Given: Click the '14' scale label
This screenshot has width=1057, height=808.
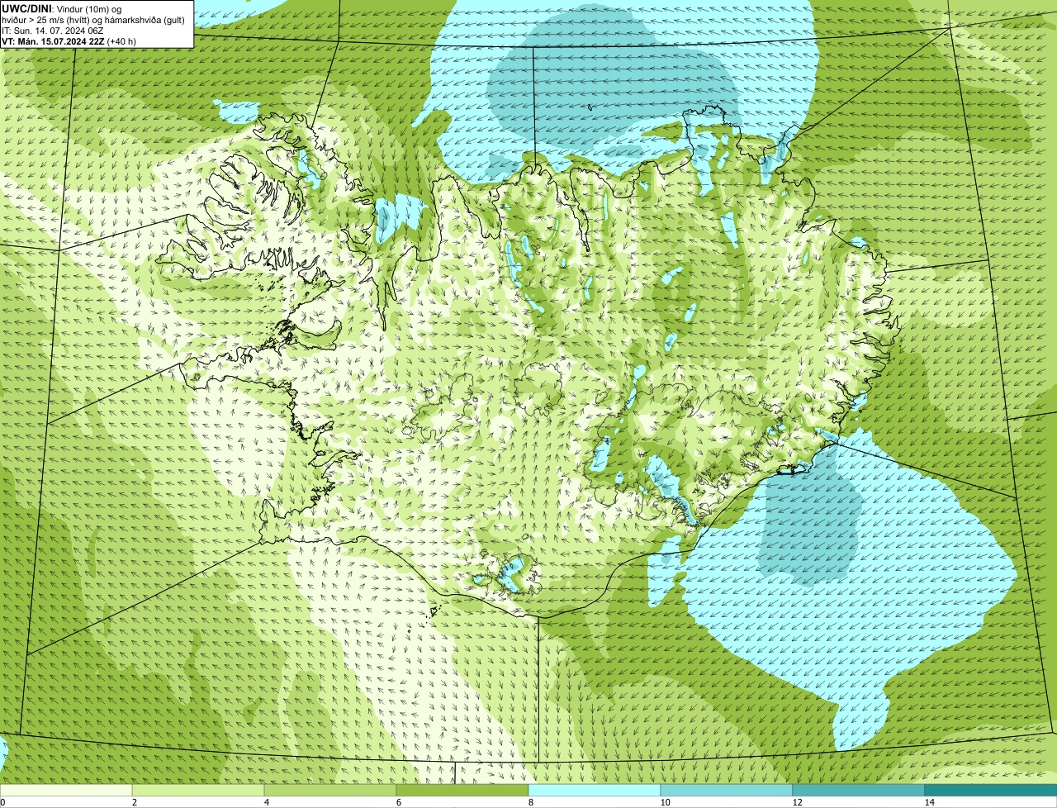Looking at the screenshot, I should tap(929, 802).
